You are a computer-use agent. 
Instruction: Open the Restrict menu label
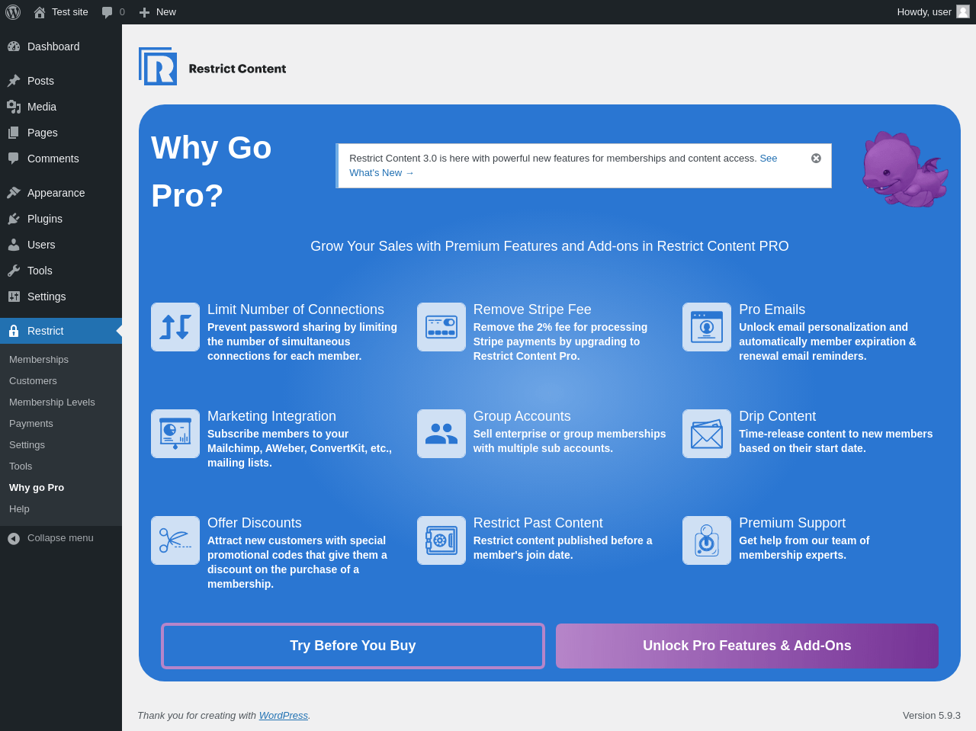click(45, 331)
